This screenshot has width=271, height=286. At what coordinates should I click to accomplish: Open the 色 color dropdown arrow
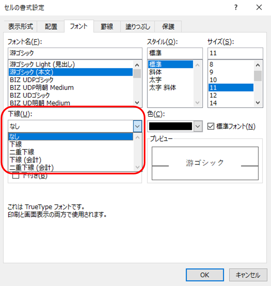click(x=198, y=126)
